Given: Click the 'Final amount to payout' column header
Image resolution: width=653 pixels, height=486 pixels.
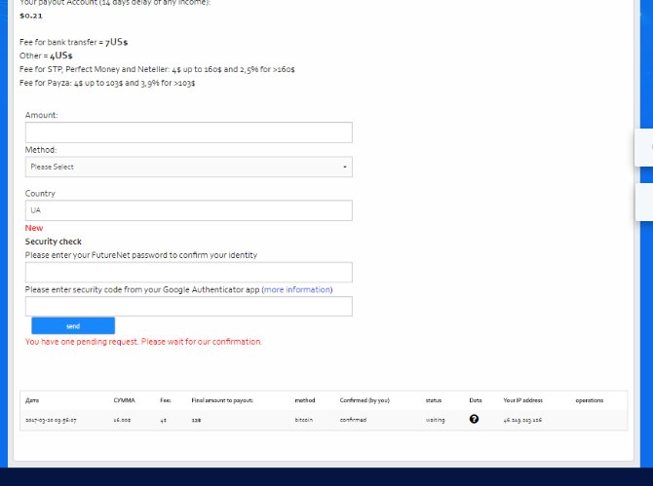Looking at the screenshot, I should (222, 400).
